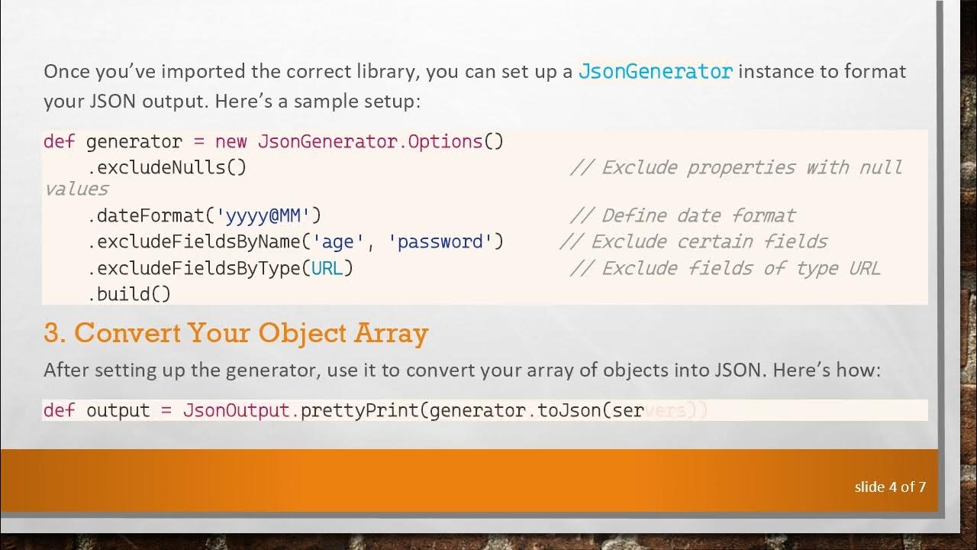Click the blue JsonGenerator highlighted term

pyautogui.click(x=656, y=72)
